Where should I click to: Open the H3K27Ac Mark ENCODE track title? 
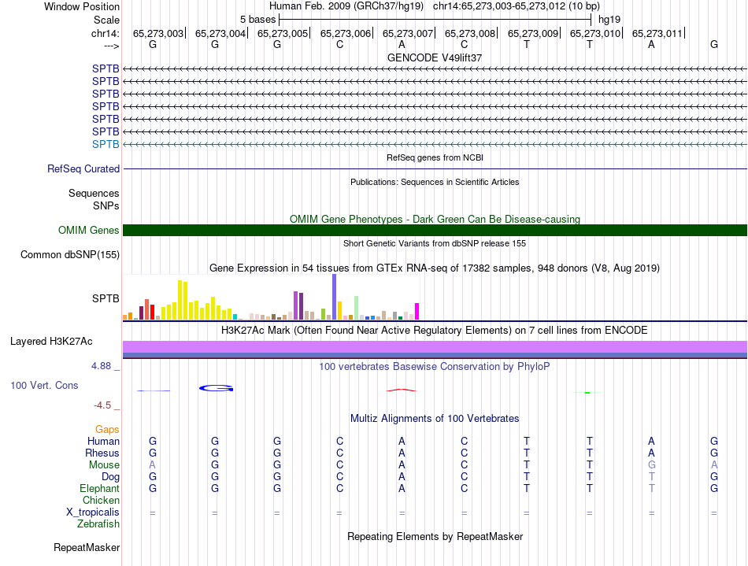[x=435, y=330]
